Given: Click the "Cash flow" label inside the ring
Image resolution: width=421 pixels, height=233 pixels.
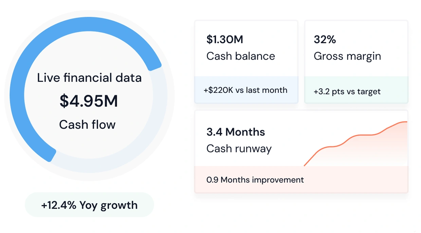Looking at the screenshot, I should (x=87, y=125).
